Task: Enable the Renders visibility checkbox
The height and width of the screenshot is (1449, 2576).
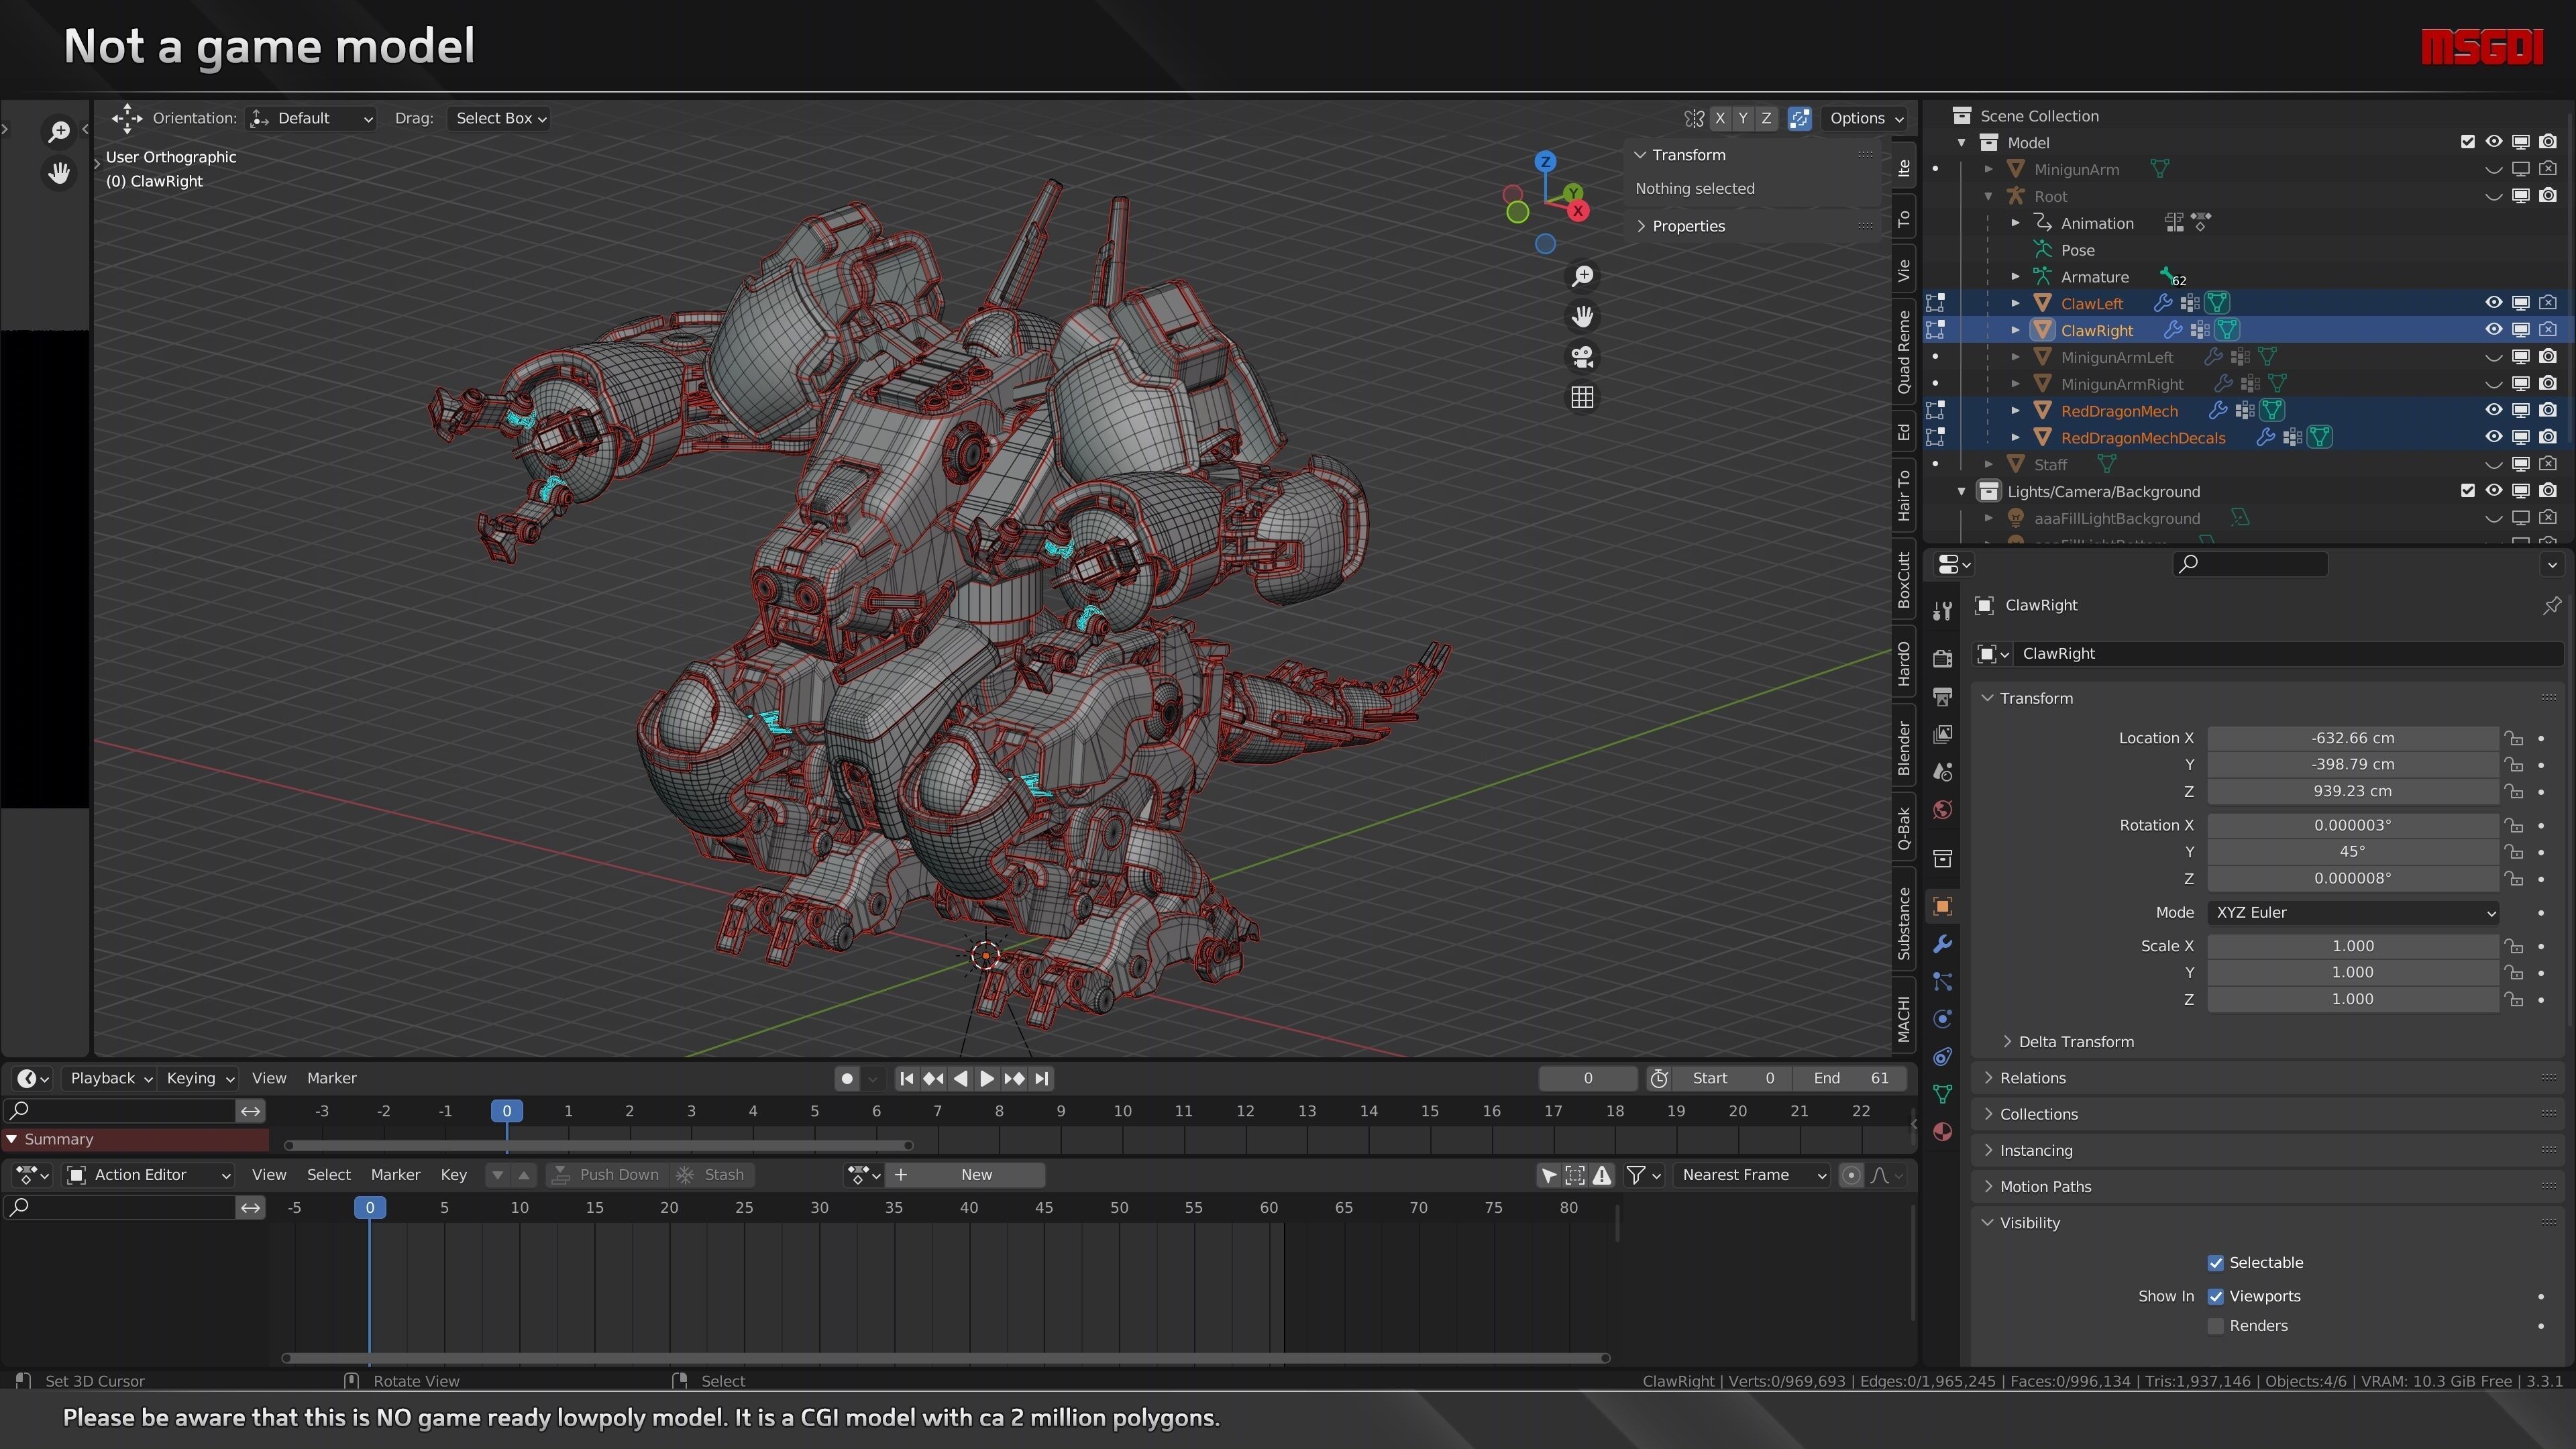Action: (2215, 1326)
